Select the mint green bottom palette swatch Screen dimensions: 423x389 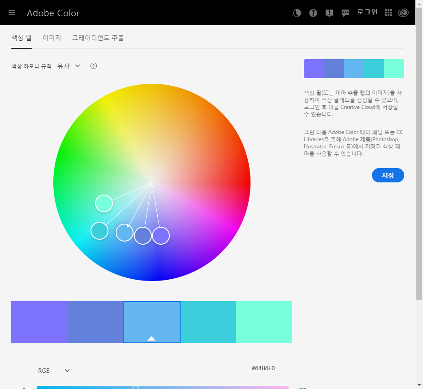[x=264, y=322]
